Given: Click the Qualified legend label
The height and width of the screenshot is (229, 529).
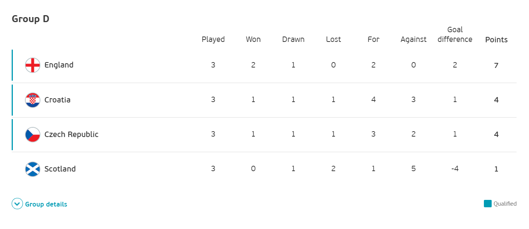Looking at the screenshot, I should click(x=505, y=204).
